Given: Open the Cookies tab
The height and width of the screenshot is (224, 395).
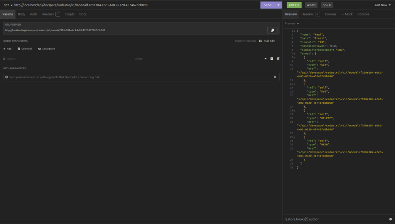Looking at the screenshot, I should [x=331, y=14].
